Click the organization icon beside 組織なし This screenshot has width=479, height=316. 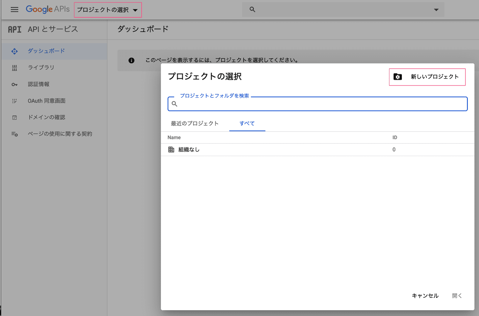coord(171,150)
